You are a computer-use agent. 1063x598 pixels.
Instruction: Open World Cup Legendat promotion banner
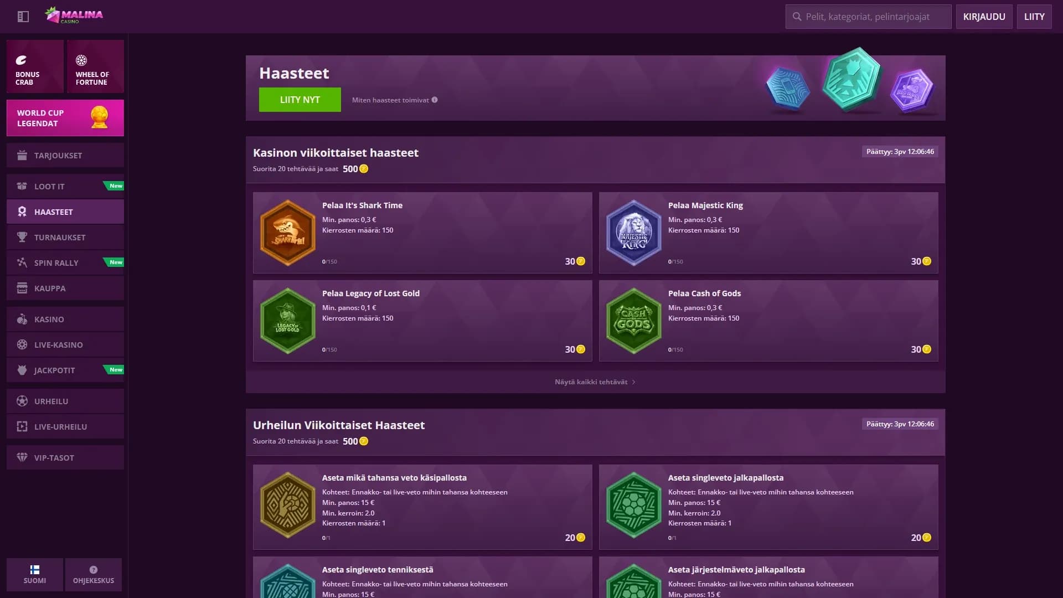coord(65,118)
